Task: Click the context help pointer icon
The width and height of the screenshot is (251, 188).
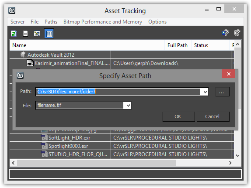Action: [237, 33]
